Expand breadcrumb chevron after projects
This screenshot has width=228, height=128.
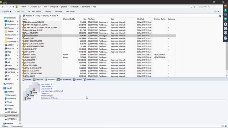[x=69, y=7]
